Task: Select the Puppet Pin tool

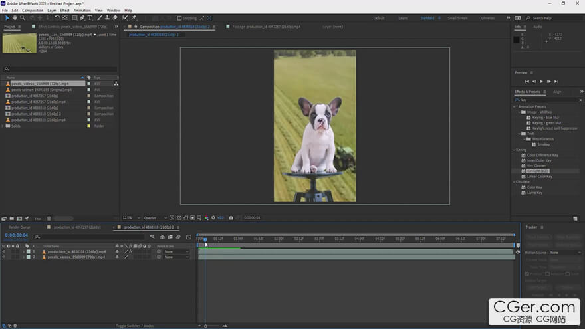Action: 134,17
